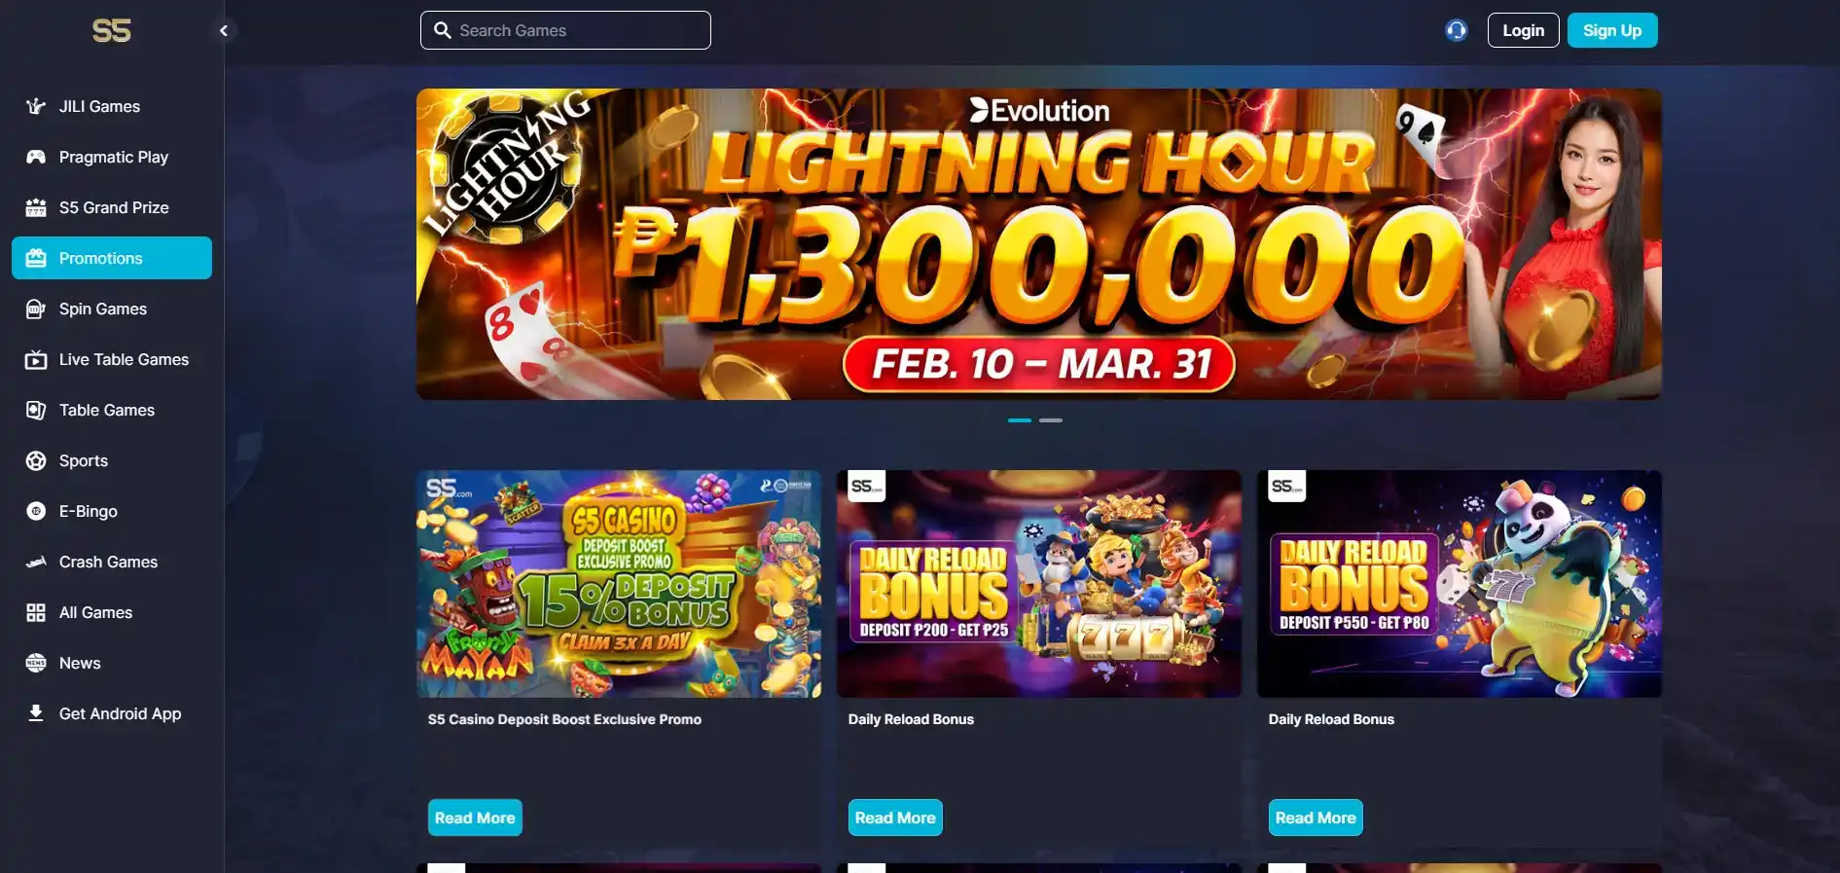This screenshot has height=873, width=1840.
Task: Go to Promotions menu item
Action: click(x=112, y=258)
